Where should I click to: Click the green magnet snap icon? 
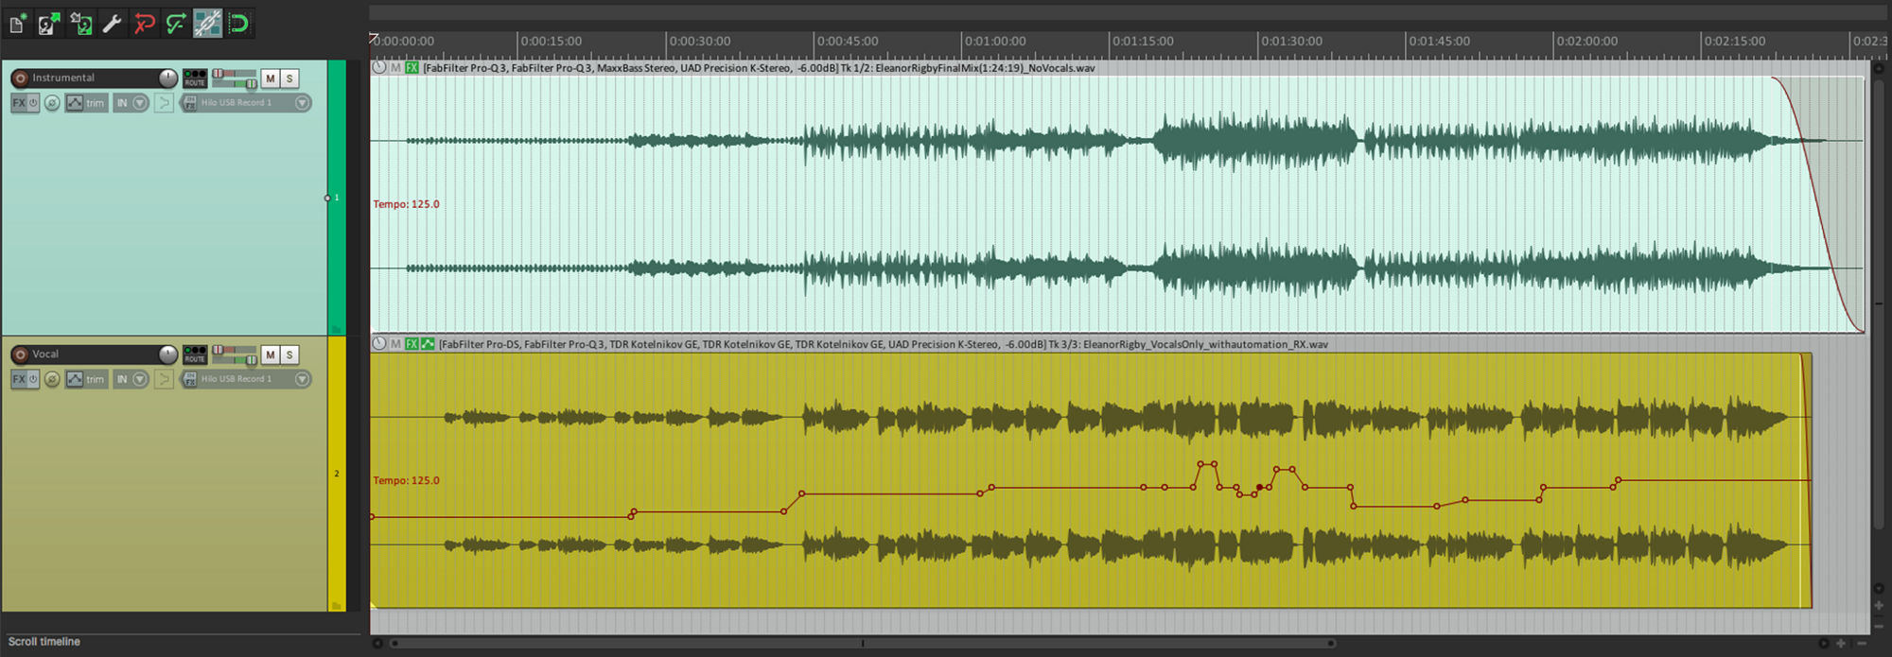[x=238, y=24]
